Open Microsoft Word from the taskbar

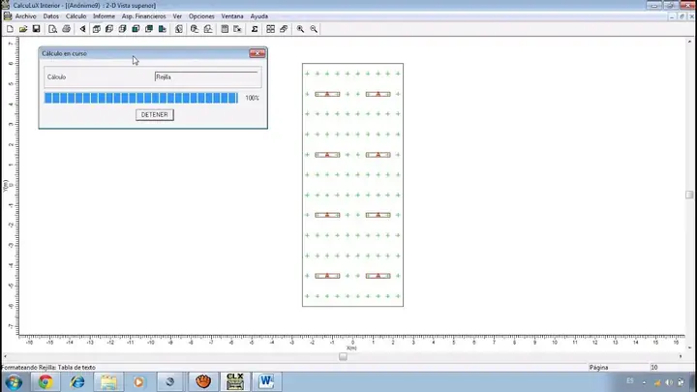[266, 381]
